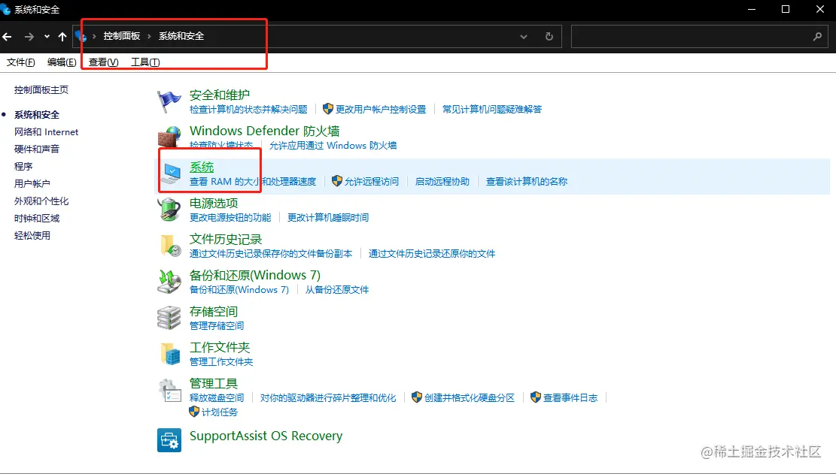
Task: Select 程序 in the sidebar
Action: coord(23,167)
